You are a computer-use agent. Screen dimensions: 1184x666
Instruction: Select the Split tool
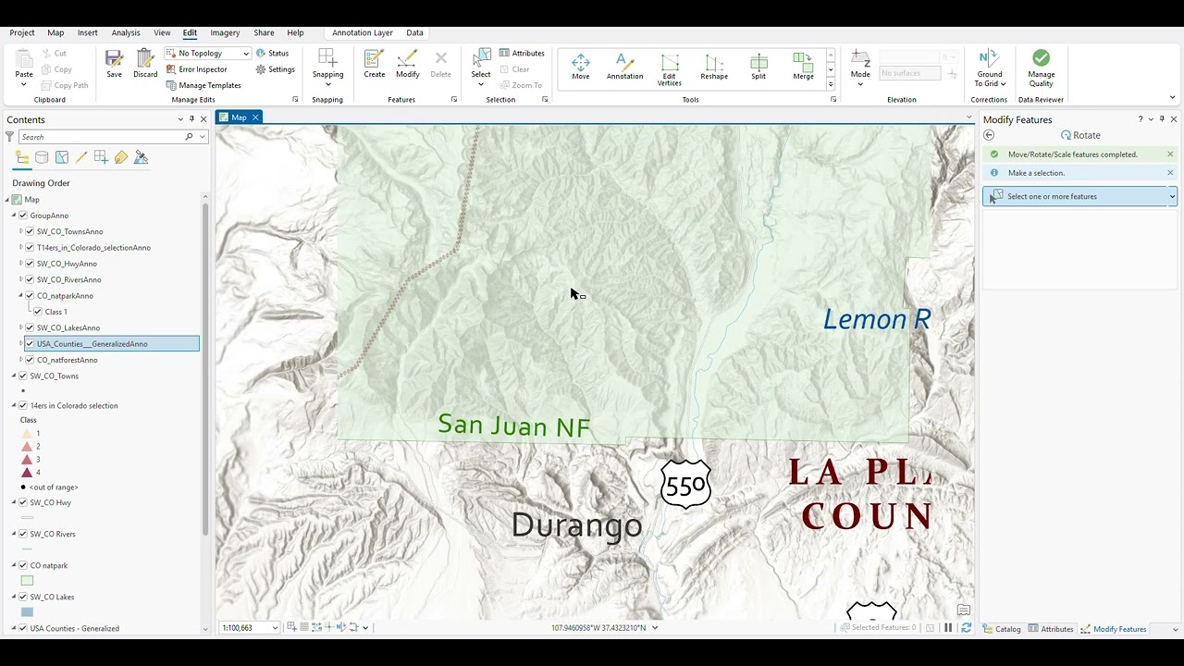click(x=758, y=67)
